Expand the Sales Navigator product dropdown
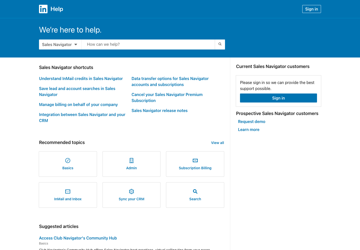 pyautogui.click(x=60, y=44)
